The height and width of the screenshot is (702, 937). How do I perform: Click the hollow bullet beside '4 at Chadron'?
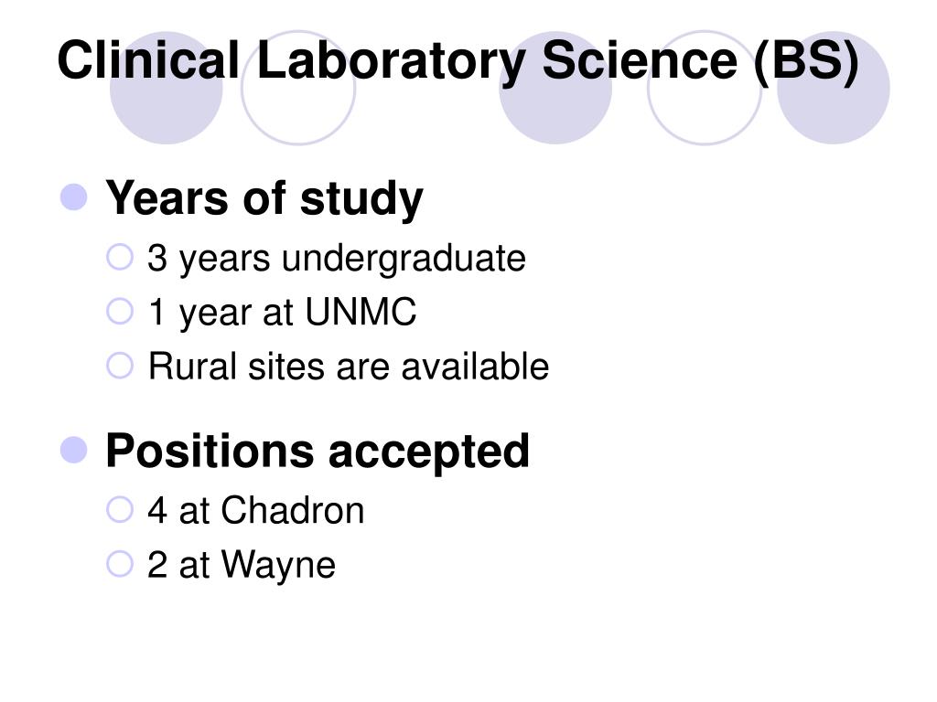(x=120, y=510)
